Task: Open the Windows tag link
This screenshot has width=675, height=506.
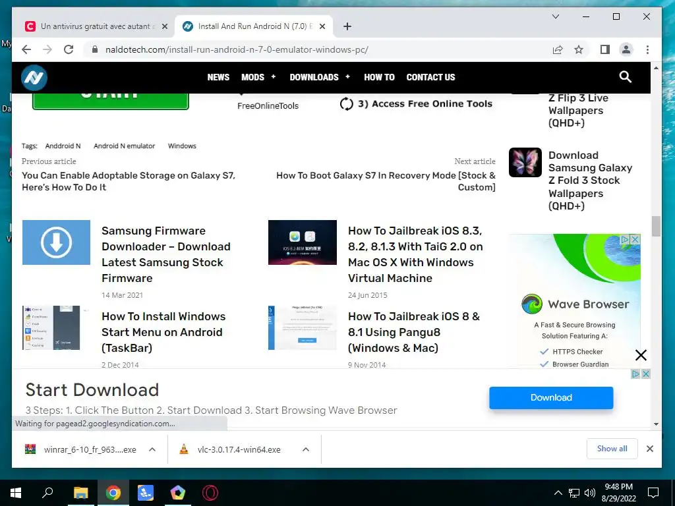Action: [x=182, y=146]
